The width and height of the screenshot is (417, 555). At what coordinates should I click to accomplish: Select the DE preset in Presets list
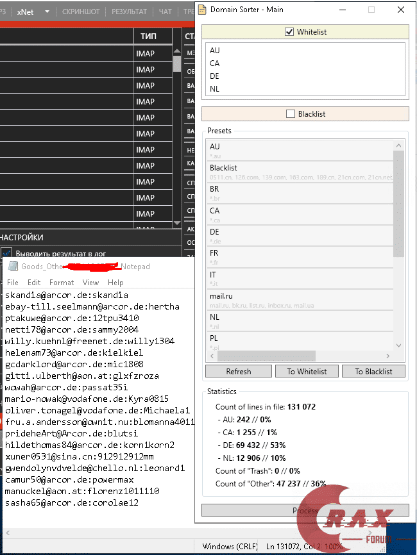300,236
